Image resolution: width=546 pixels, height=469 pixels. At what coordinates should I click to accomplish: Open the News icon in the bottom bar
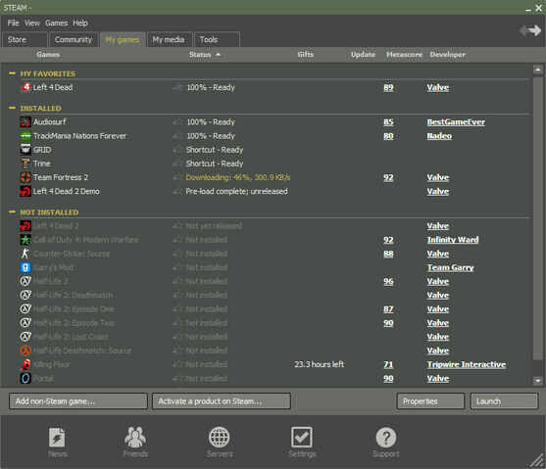57,438
